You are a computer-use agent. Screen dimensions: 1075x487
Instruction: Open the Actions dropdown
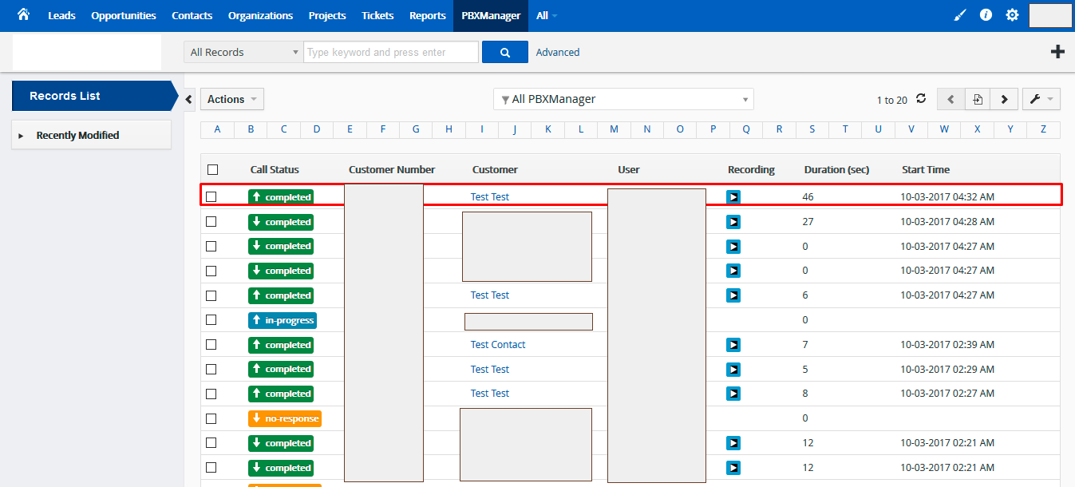(x=231, y=98)
